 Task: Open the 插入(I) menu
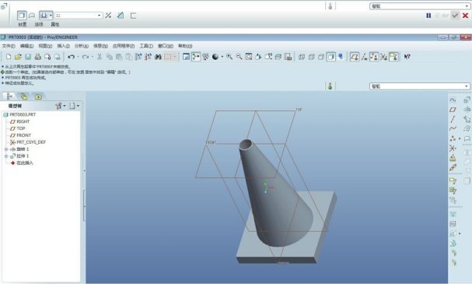click(64, 46)
